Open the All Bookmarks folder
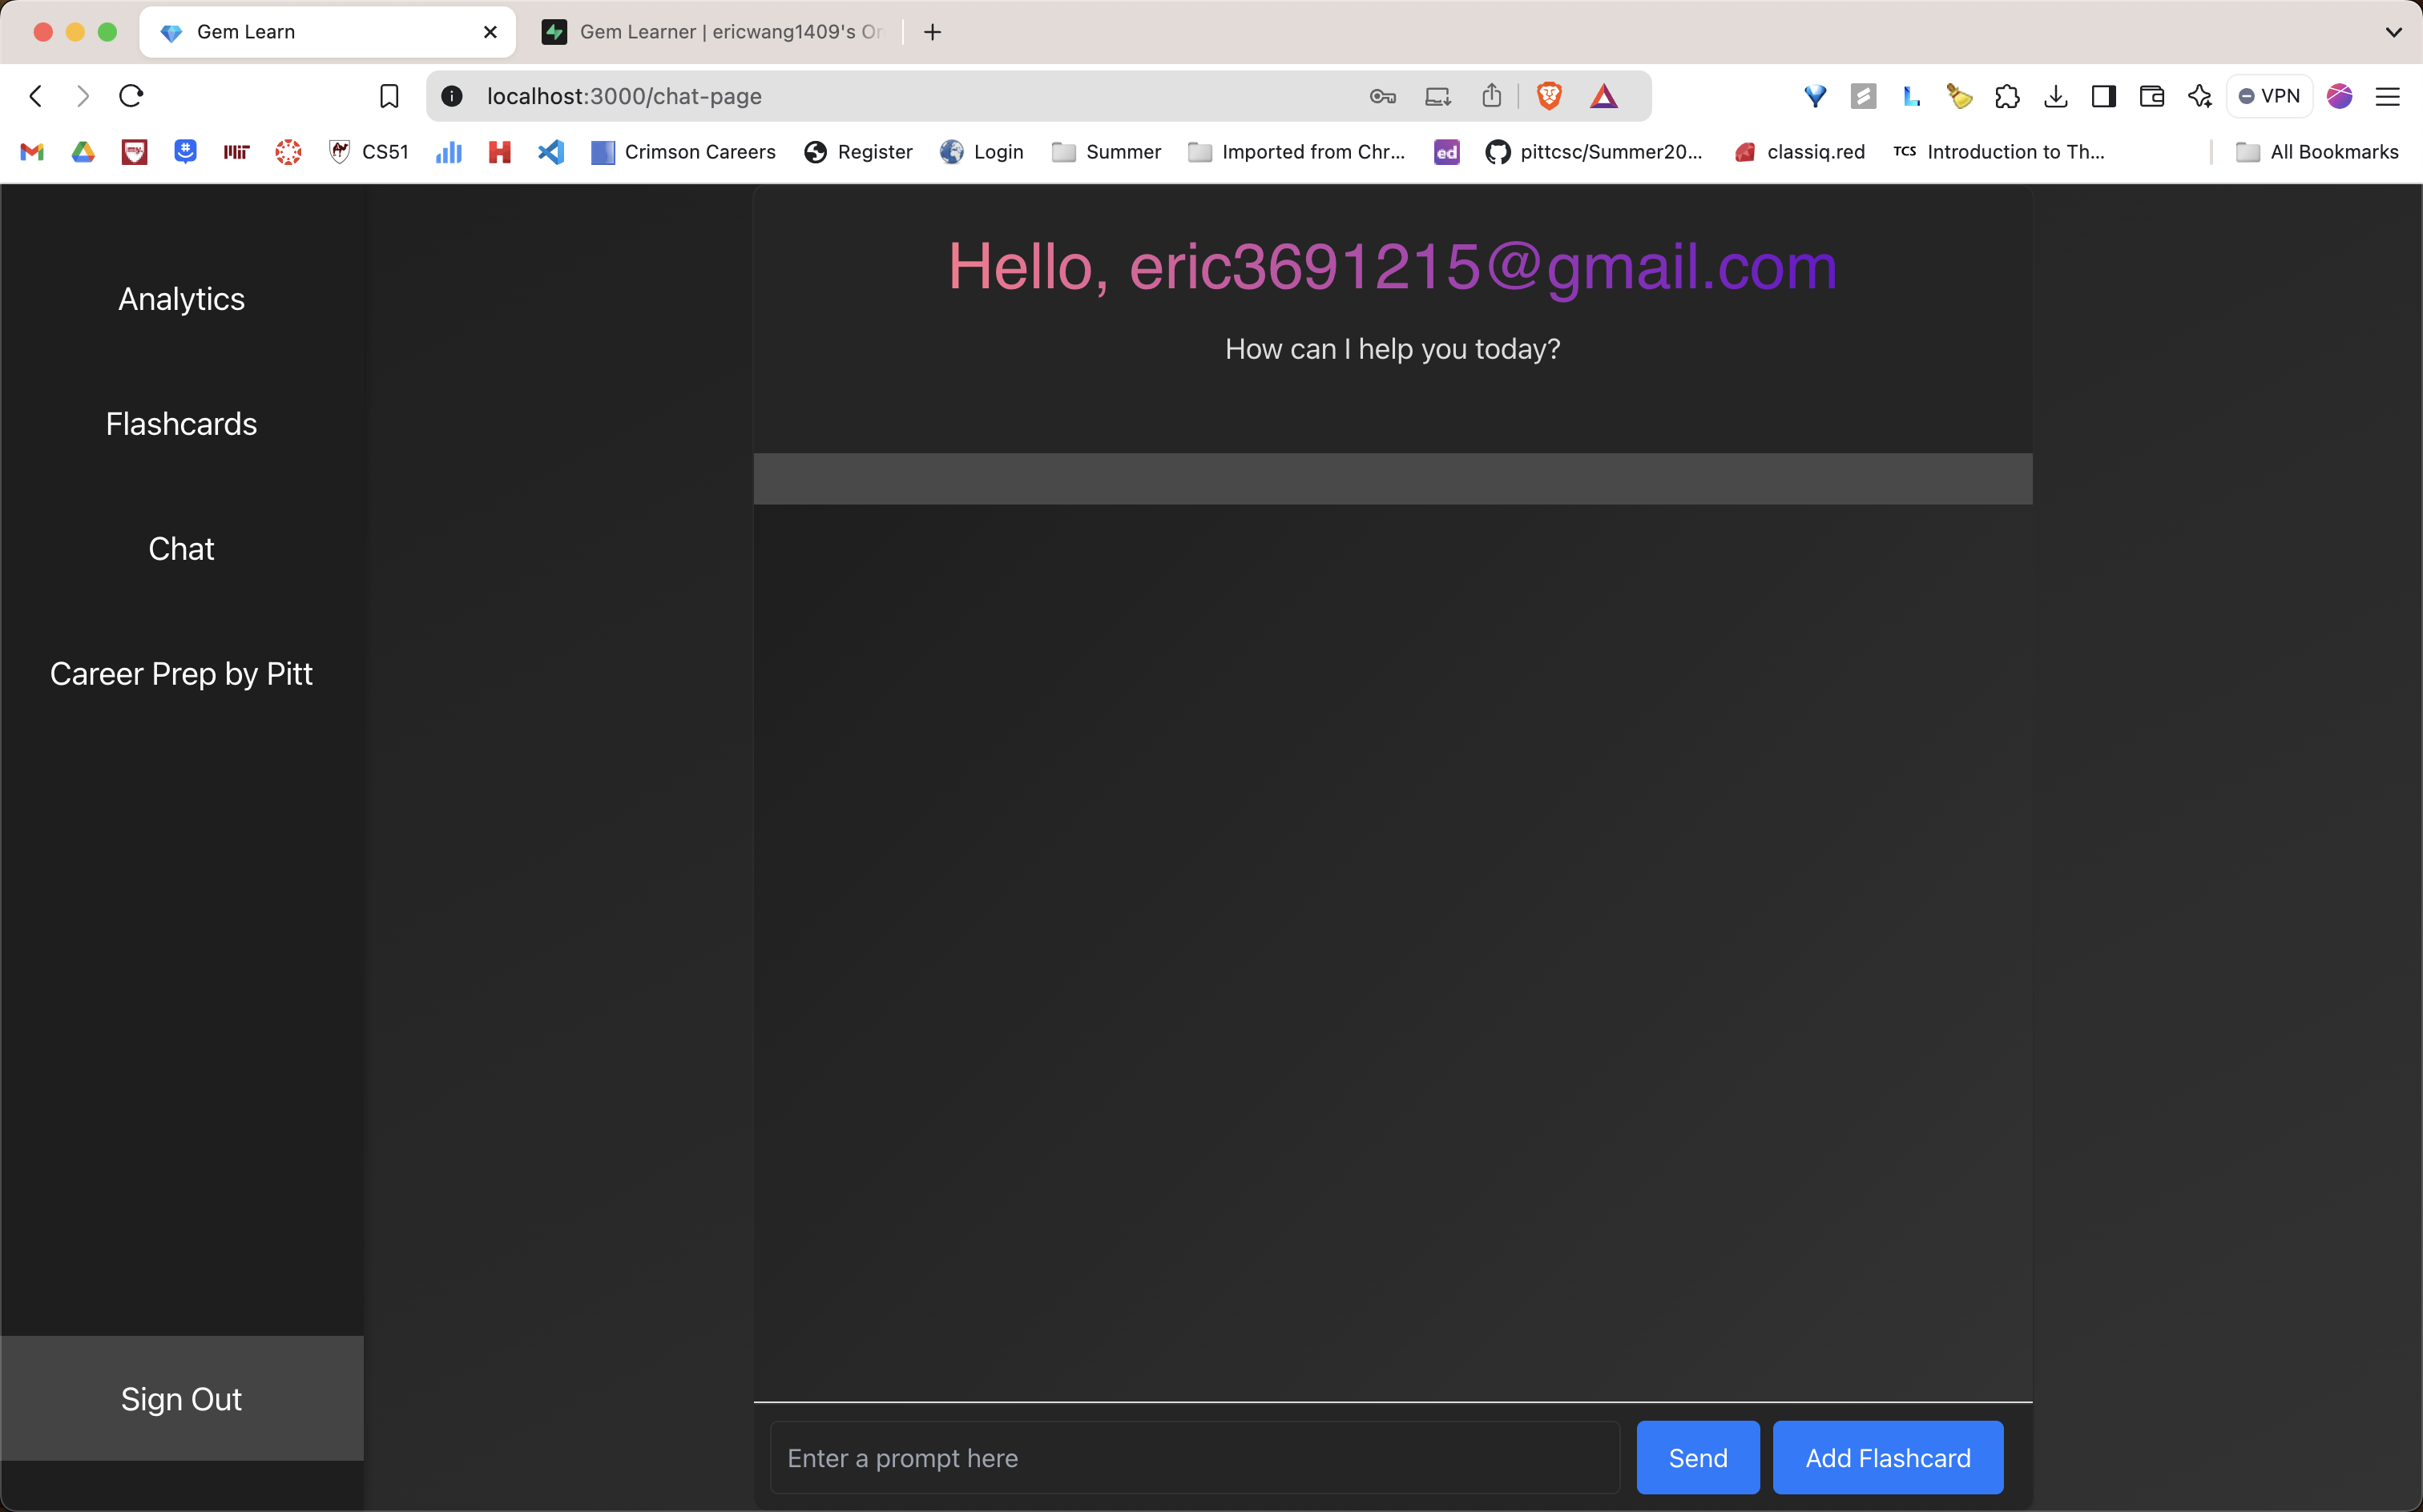 pyautogui.click(x=2317, y=152)
